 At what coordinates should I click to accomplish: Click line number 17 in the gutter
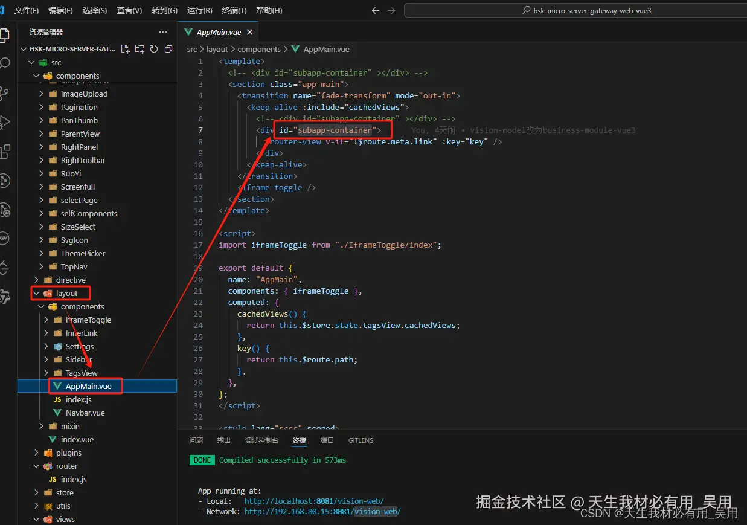(x=198, y=245)
